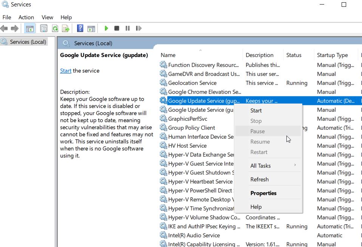Select the Intel(R) Audio Service row
362x247 pixels.
pyautogui.click(x=194, y=235)
